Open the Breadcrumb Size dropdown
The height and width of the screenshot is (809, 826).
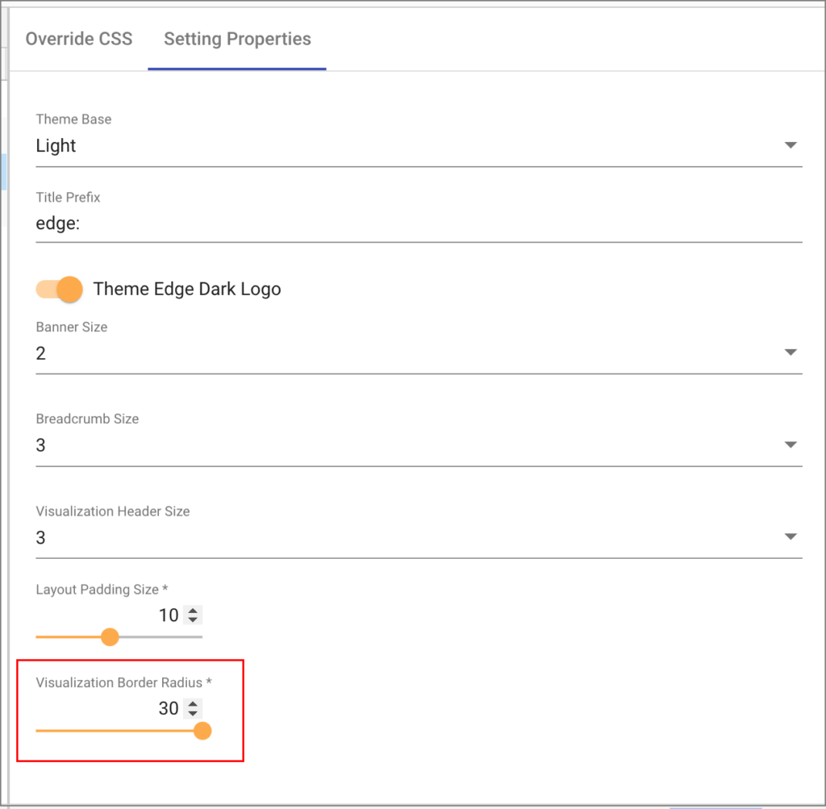click(419, 445)
